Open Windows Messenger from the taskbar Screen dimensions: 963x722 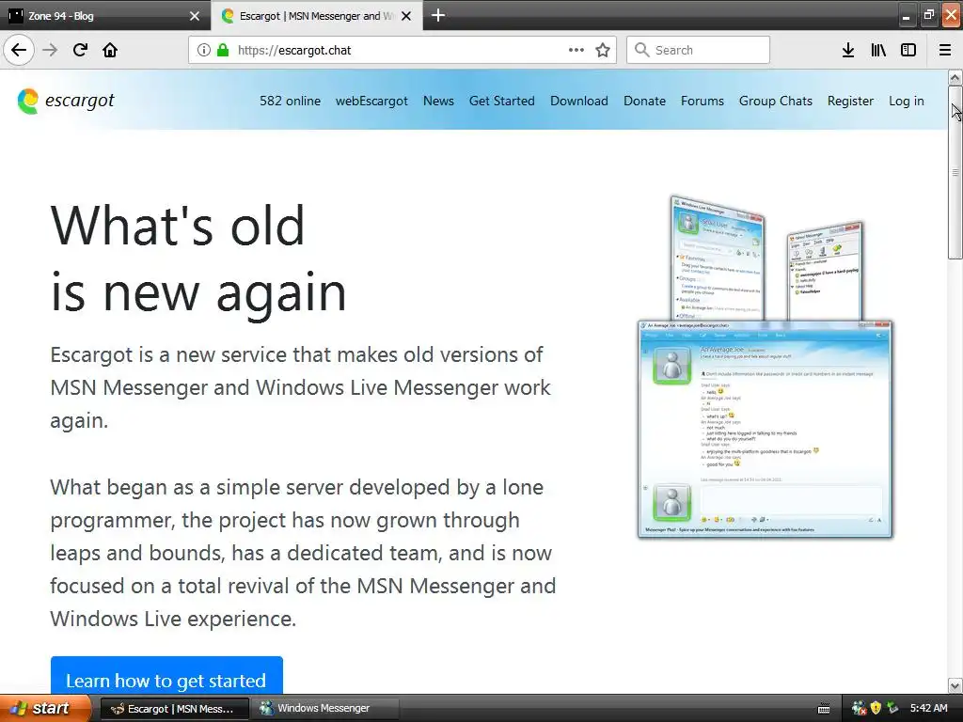[324, 709]
